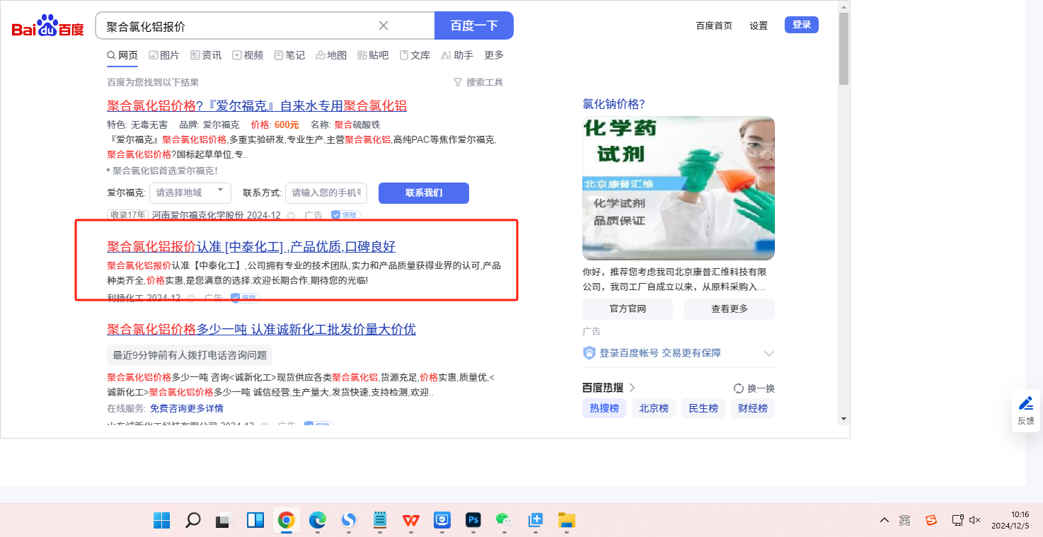The width and height of the screenshot is (1043, 537).
Task: Go to 百度首页 link
Action: click(714, 25)
